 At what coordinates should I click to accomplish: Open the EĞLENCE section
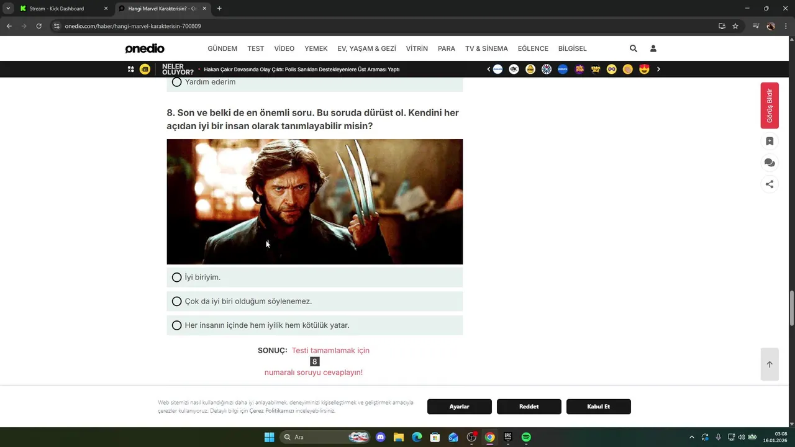pyautogui.click(x=533, y=48)
